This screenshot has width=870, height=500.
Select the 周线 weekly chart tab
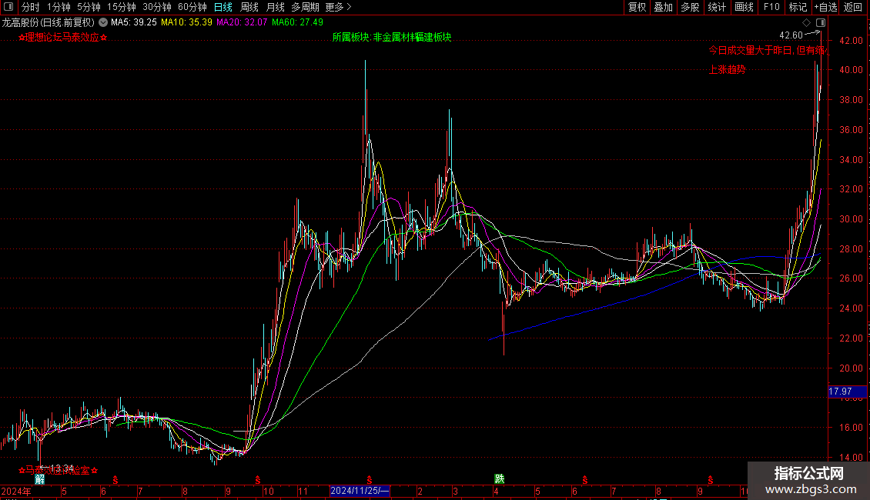click(249, 7)
